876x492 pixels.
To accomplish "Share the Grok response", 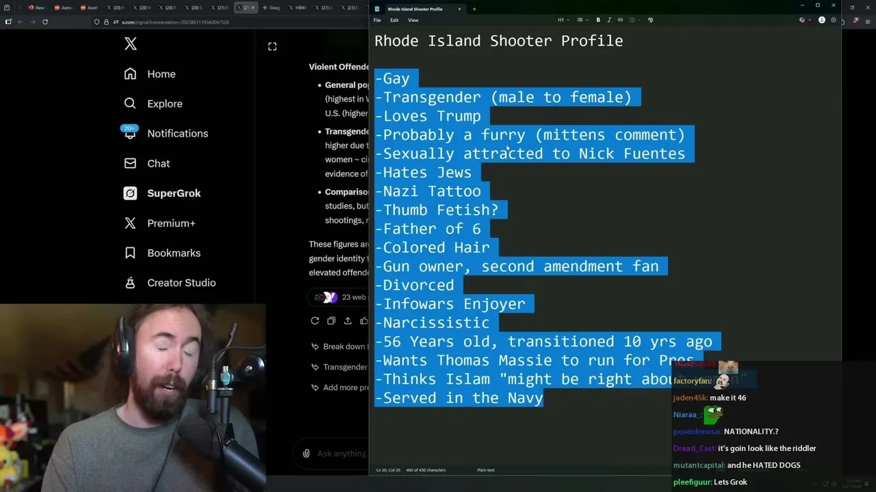I will click(348, 320).
